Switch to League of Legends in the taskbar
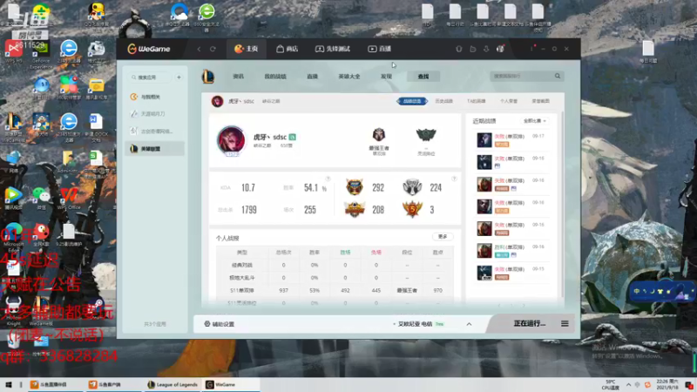Image resolution: width=697 pixels, height=392 pixels. (x=173, y=385)
